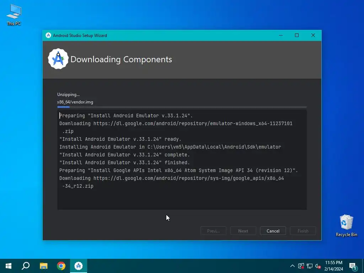Open the Windows Start menu

tap(9, 266)
